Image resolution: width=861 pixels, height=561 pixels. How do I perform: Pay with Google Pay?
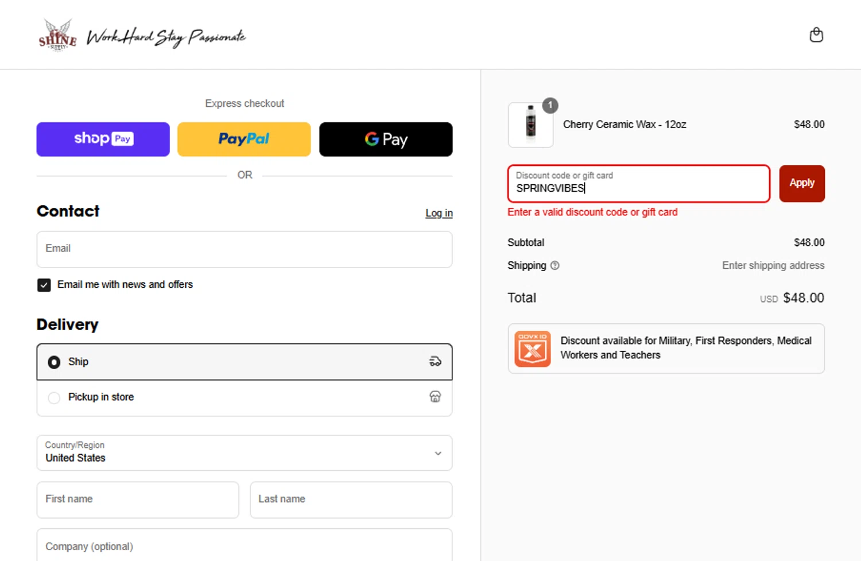[x=386, y=139]
